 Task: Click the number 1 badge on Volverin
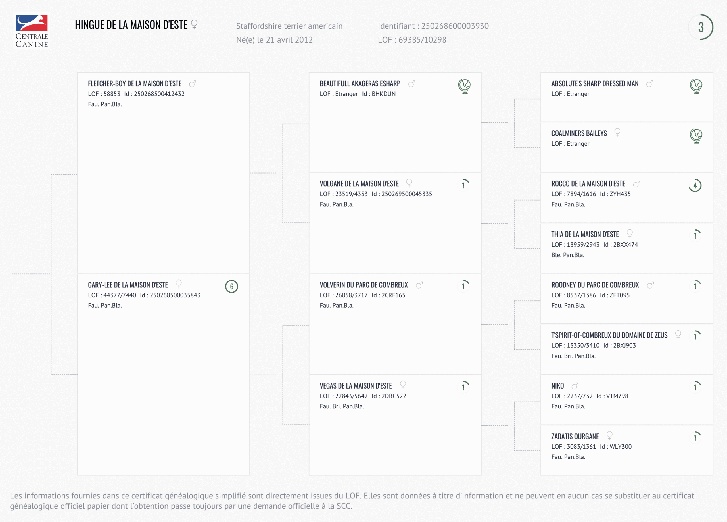(463, 286)
